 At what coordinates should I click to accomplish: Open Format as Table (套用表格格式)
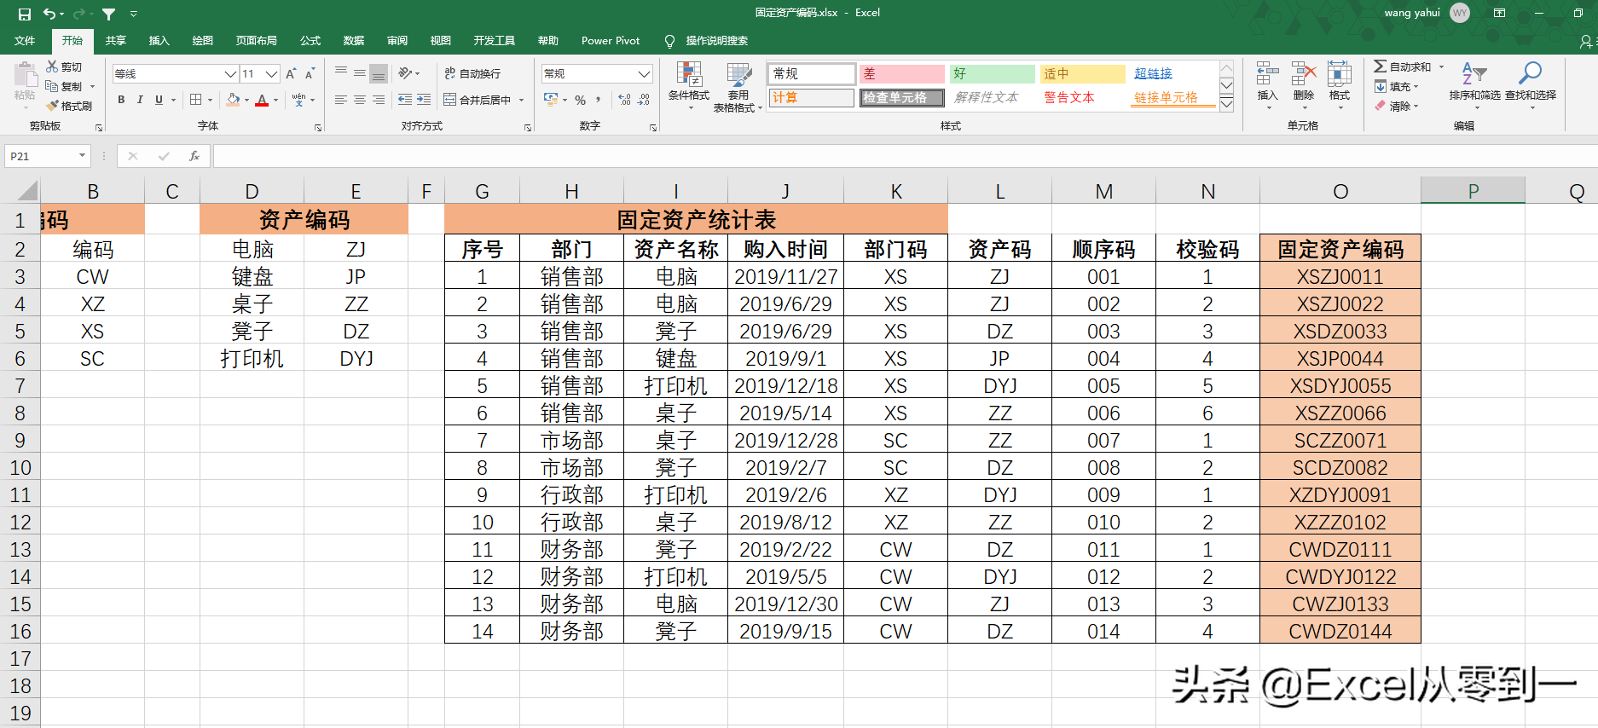(x=738, y=87)
